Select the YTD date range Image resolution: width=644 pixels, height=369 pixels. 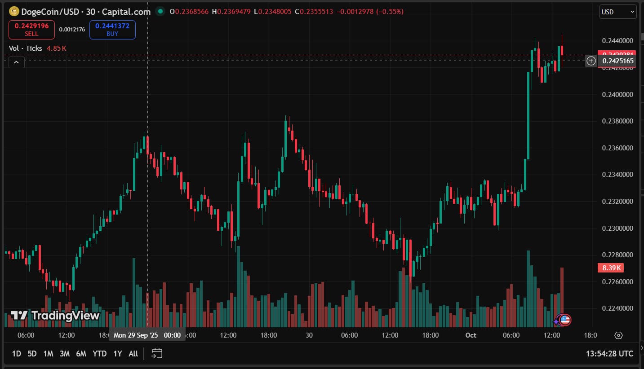coord(99,354)
